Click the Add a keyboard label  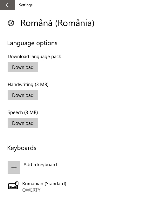tap(40, 165)
